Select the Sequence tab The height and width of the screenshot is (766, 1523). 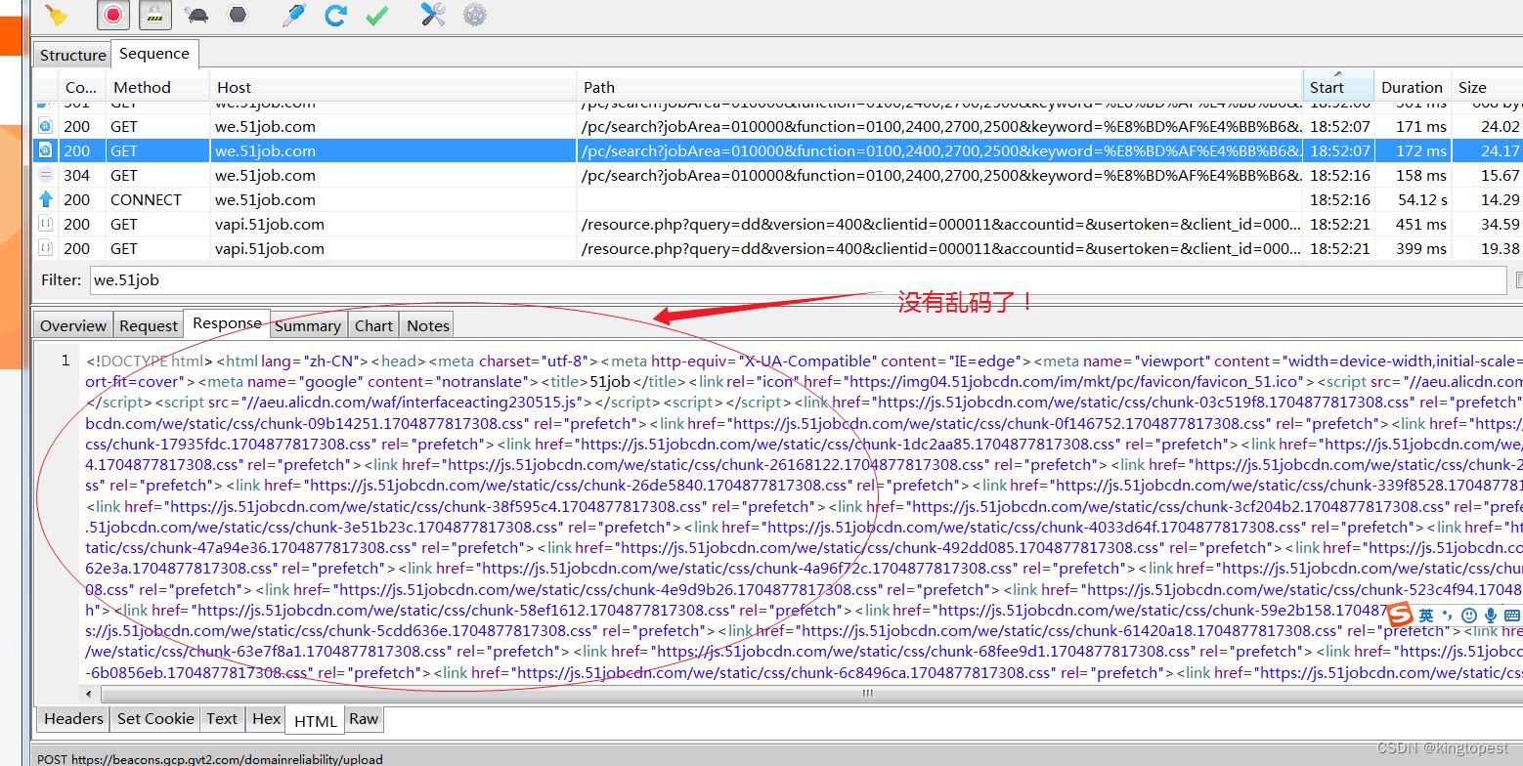pos(154,54)
